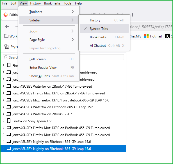This screenshot has width=173, height=164.
Task: Open the AI Chatbot sidebar
Action: (104, 46)
